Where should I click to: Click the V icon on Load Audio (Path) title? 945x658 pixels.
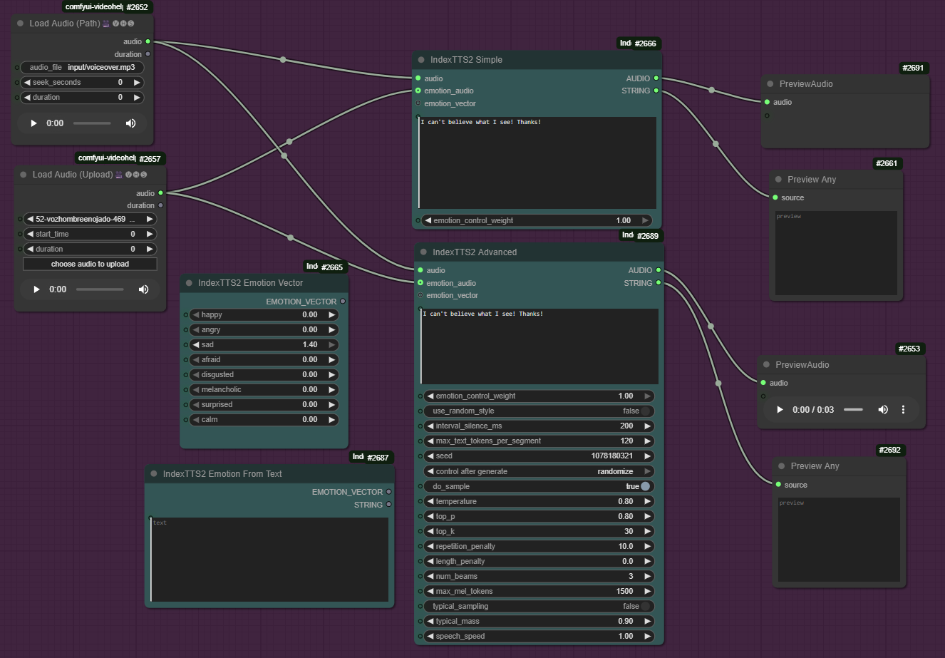[x=115, y=24]
